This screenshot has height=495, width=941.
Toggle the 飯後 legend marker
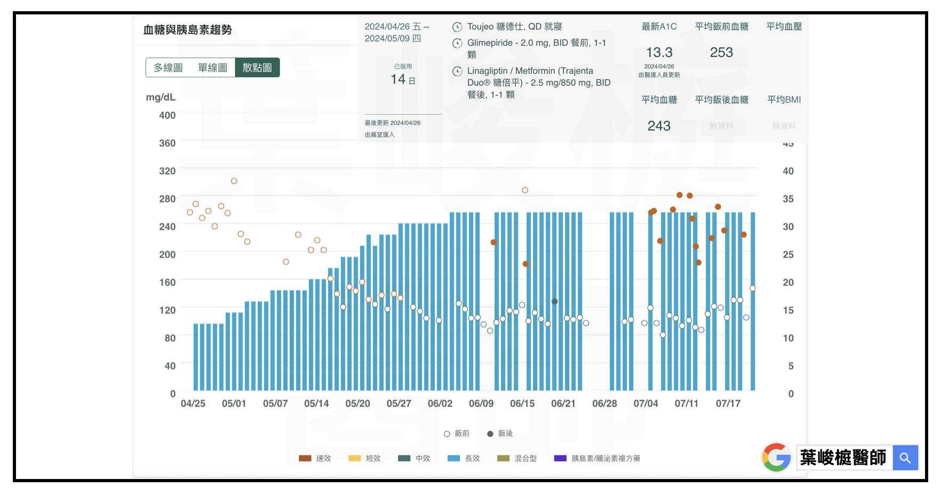[490, 434]
